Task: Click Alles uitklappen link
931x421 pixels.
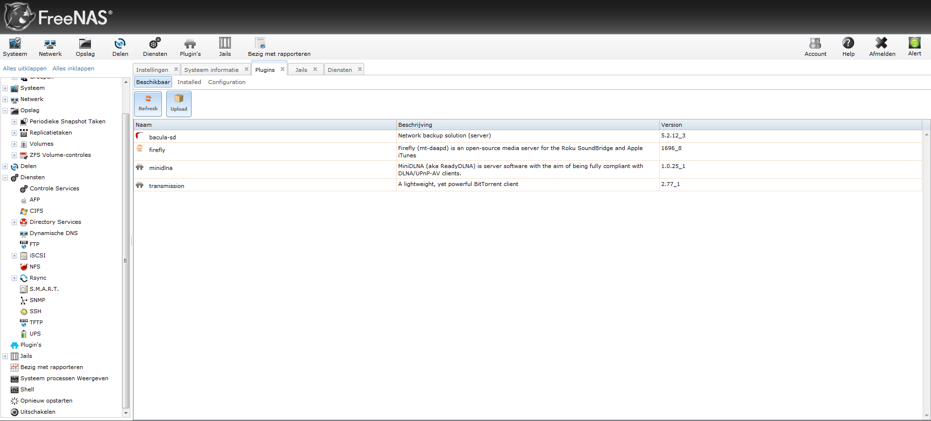Action: [25, 68]
